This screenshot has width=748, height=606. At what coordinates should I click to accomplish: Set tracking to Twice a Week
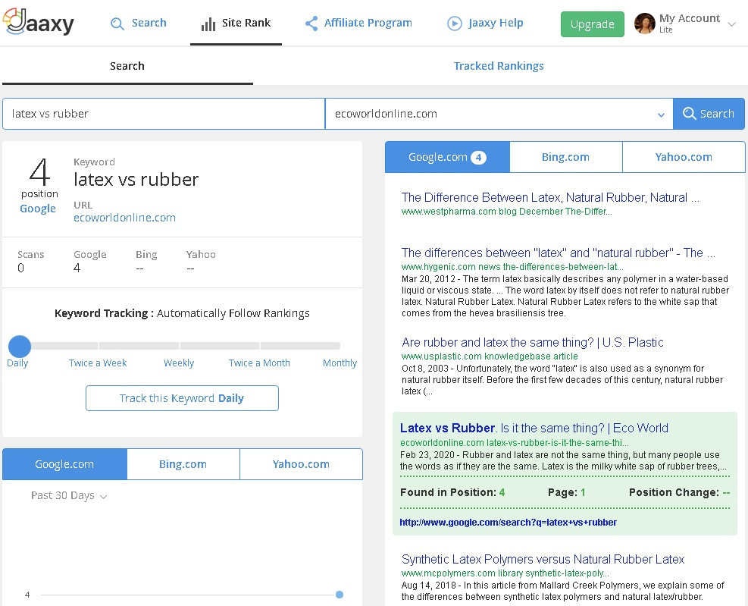(x=98, y=363)
